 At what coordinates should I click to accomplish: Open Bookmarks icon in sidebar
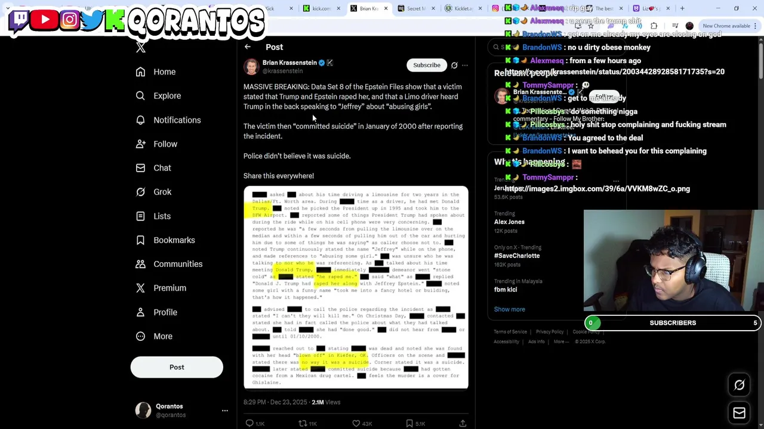[140, 240]
